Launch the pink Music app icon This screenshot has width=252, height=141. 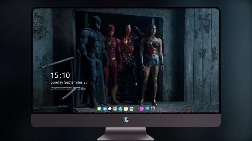141,109
